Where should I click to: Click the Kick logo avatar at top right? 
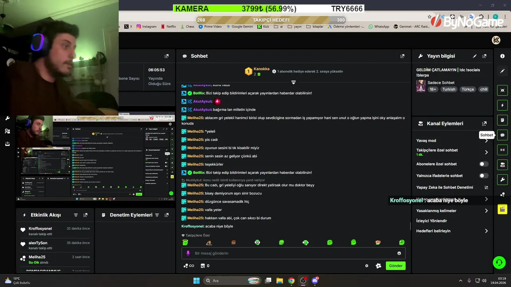coord(496,40)
